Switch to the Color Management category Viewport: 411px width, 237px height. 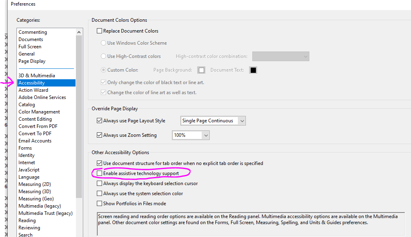pos(39,111)
